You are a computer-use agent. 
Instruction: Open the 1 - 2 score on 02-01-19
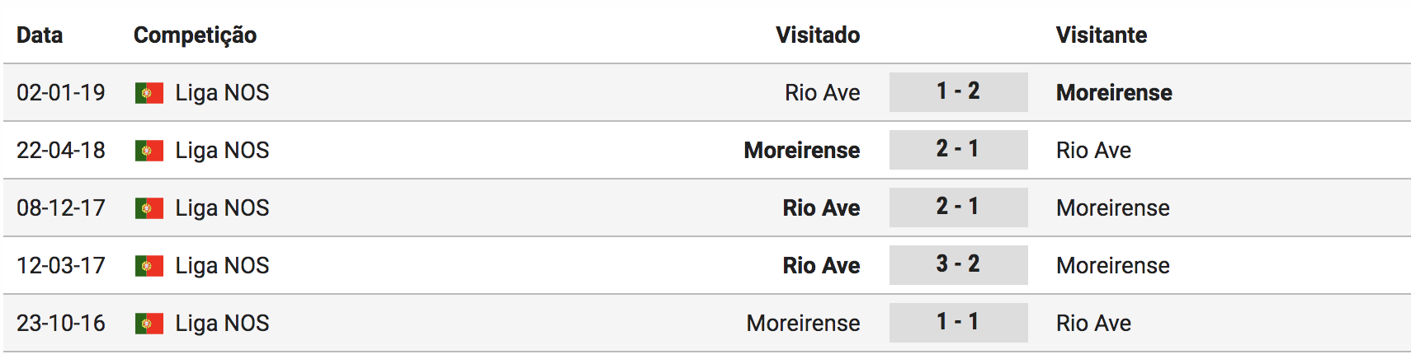(x=958, y=91)
